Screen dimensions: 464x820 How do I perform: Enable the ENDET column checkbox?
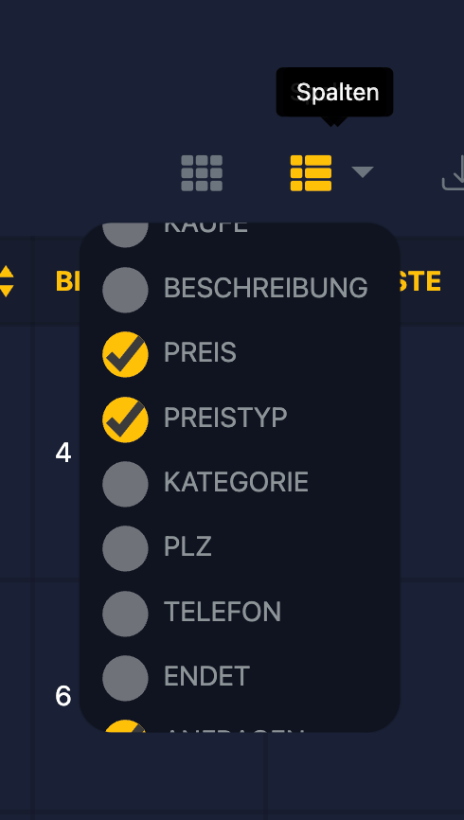125,678
